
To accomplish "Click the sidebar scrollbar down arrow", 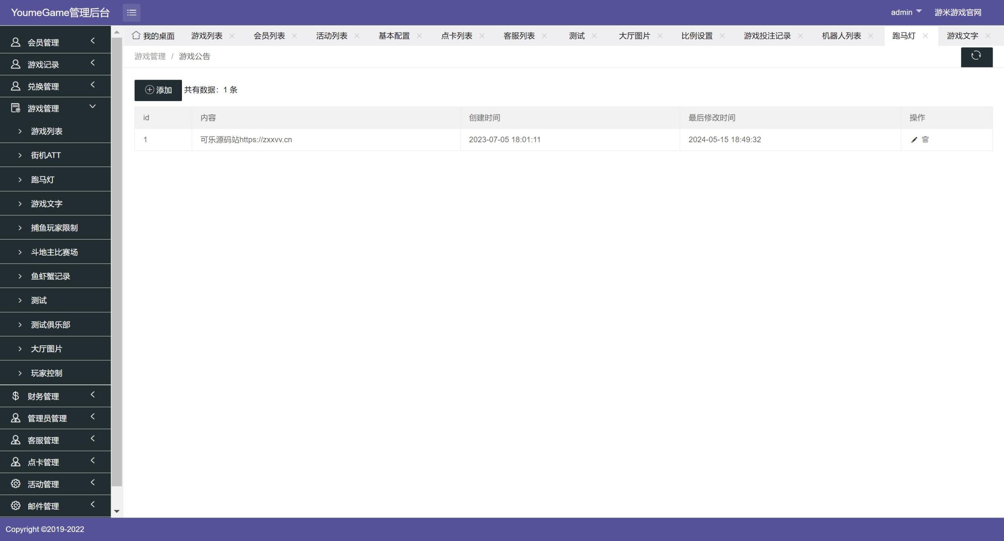I will coord(116,511).
